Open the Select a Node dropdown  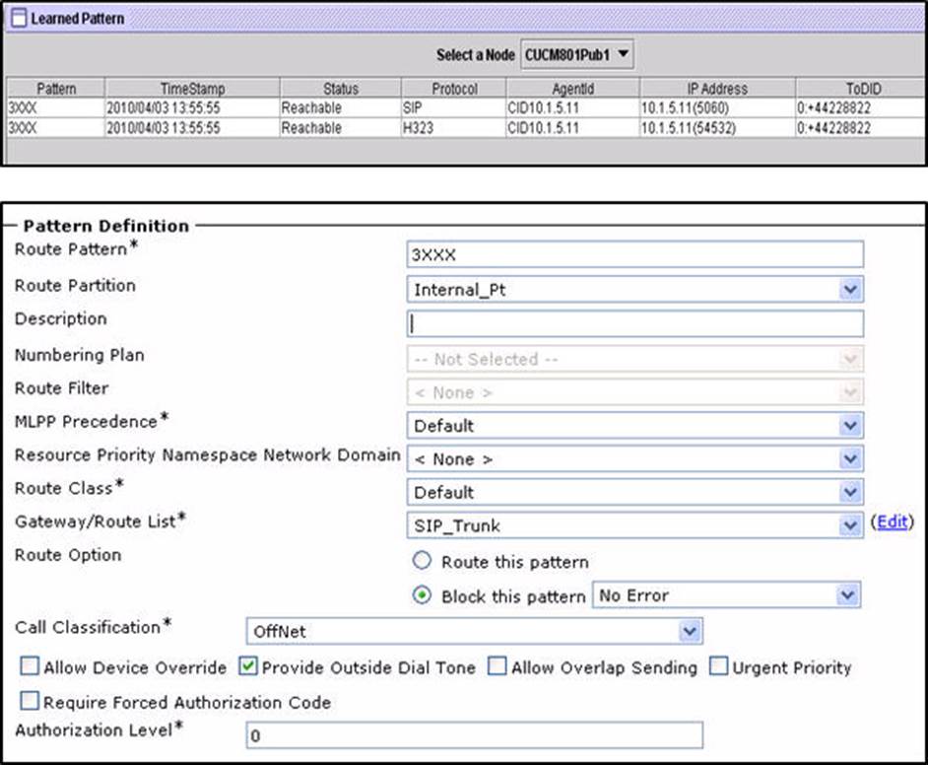click(x=577, y=55)
